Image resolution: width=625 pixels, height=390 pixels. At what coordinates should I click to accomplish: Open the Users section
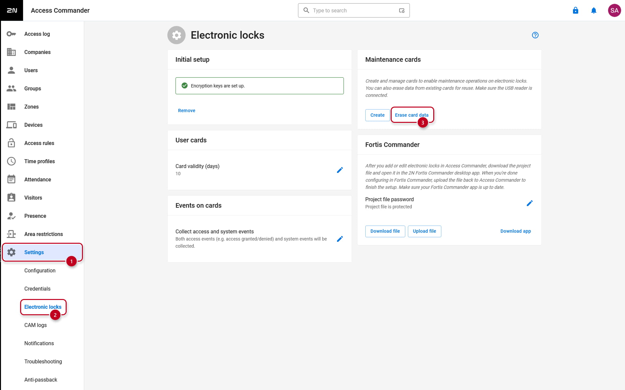tap(42, 70)
